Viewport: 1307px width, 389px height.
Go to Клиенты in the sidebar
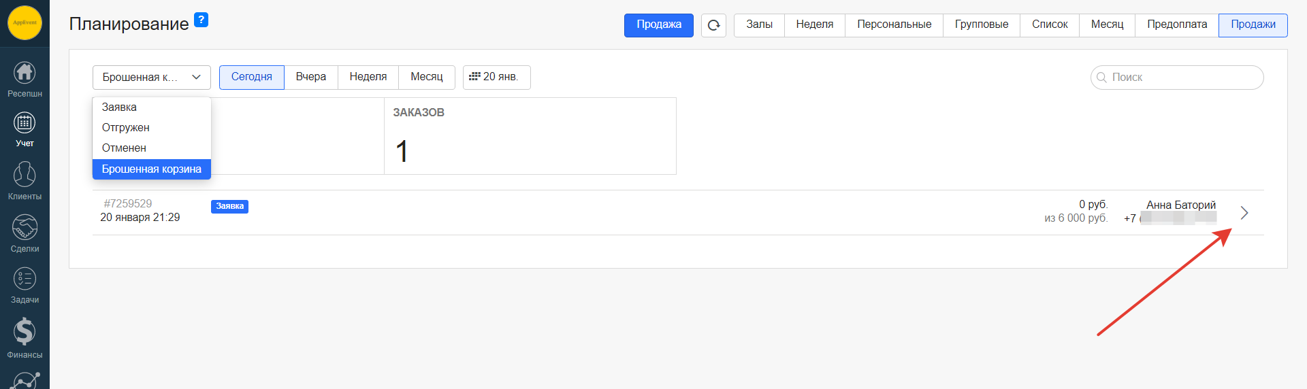pos(25,181)
